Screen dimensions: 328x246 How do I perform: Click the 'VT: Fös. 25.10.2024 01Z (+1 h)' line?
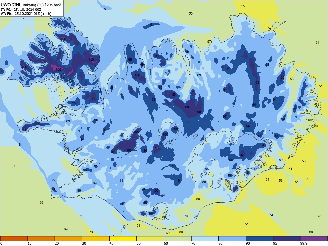(26, 14)
